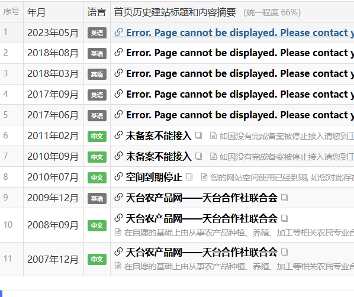
Task: Select date cell 2018年08月
Action: point(53,53)
